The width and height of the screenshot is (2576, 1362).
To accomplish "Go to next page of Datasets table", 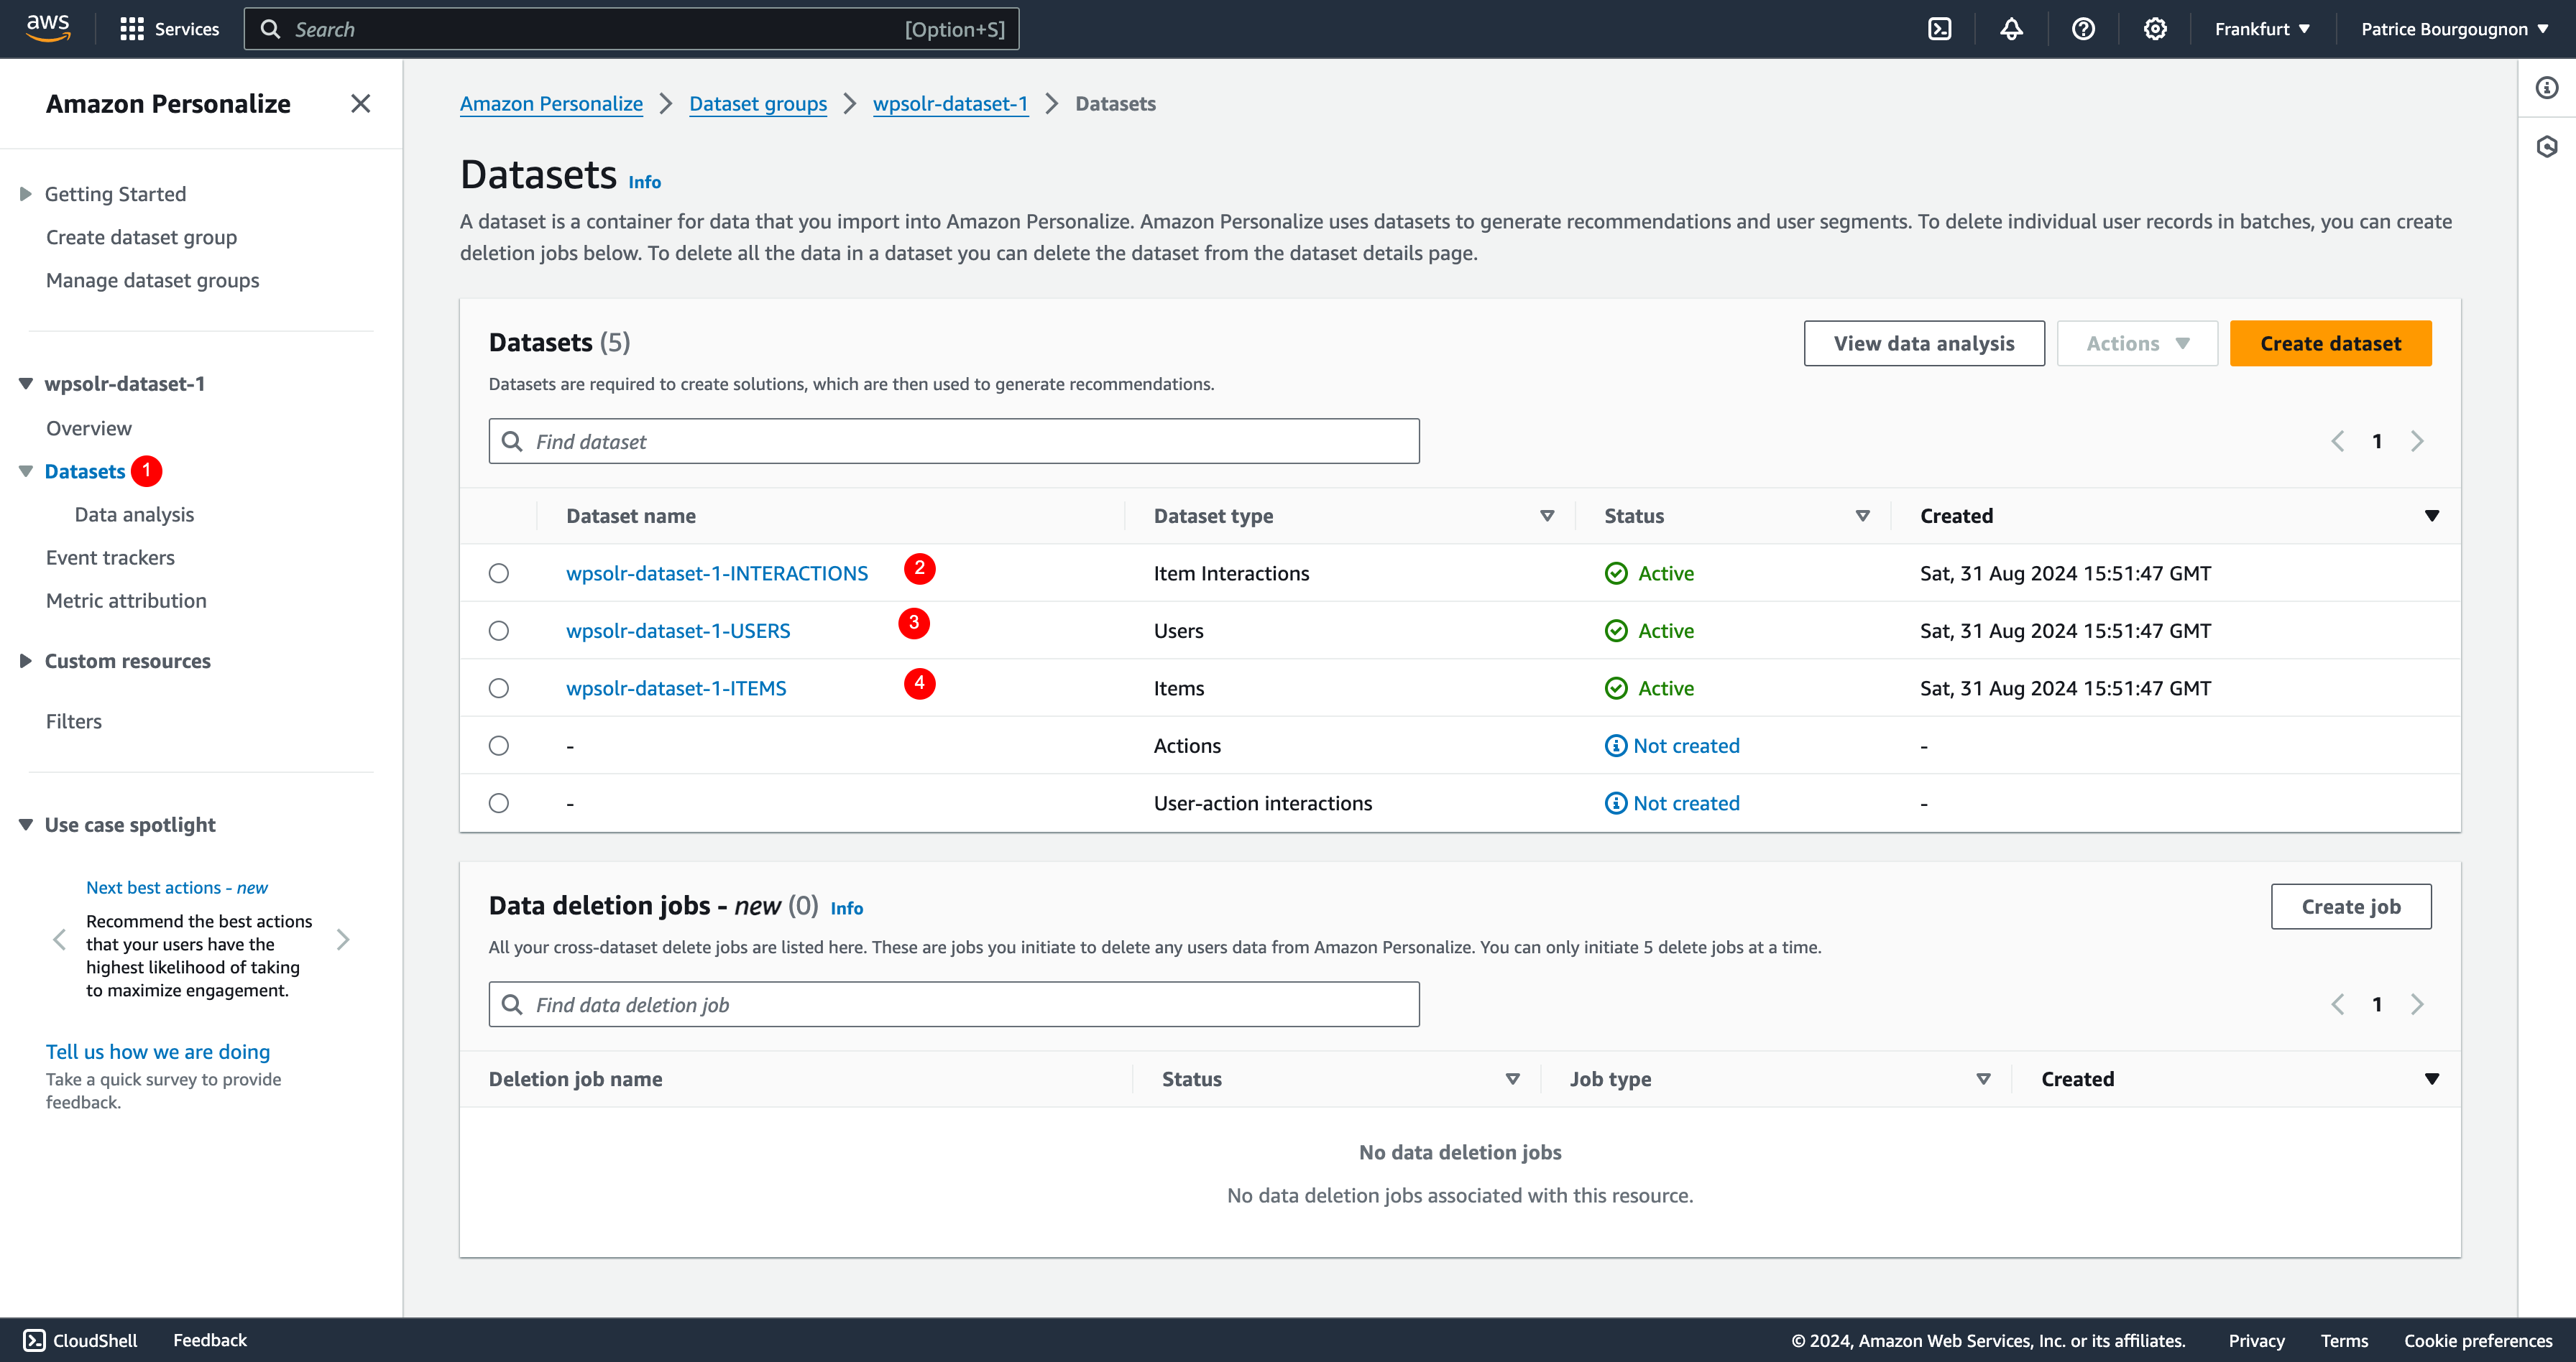I will click(x=2417, y=442).
